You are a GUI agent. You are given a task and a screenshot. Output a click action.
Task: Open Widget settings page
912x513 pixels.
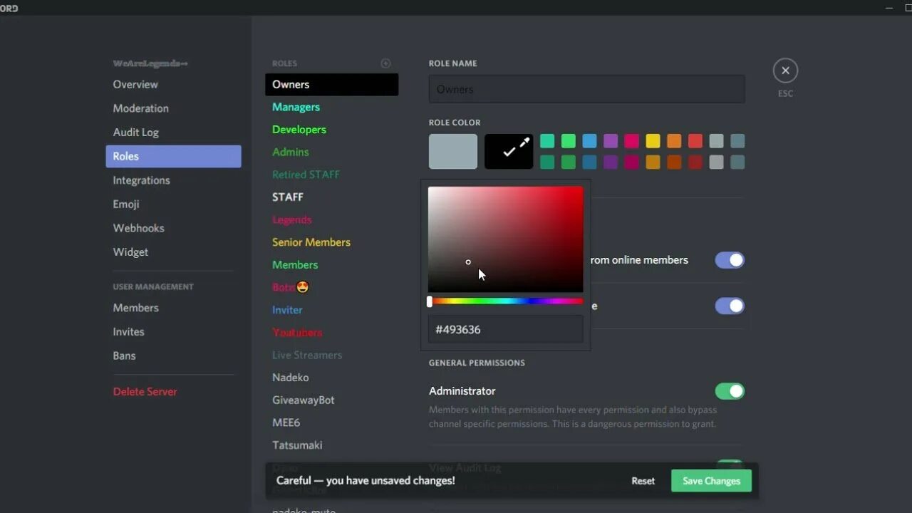(x=173, y=252)
